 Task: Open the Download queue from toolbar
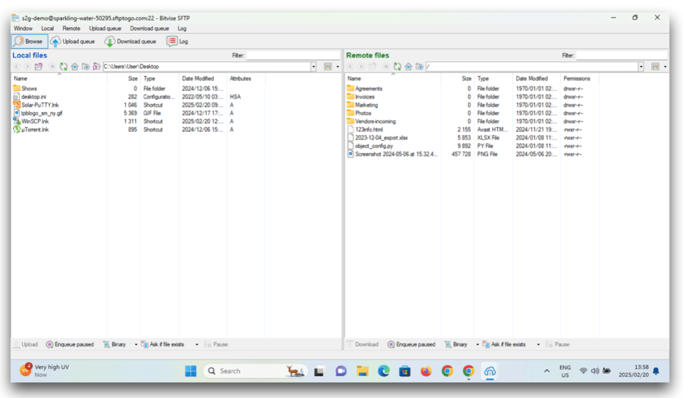[x=131, y=42]
